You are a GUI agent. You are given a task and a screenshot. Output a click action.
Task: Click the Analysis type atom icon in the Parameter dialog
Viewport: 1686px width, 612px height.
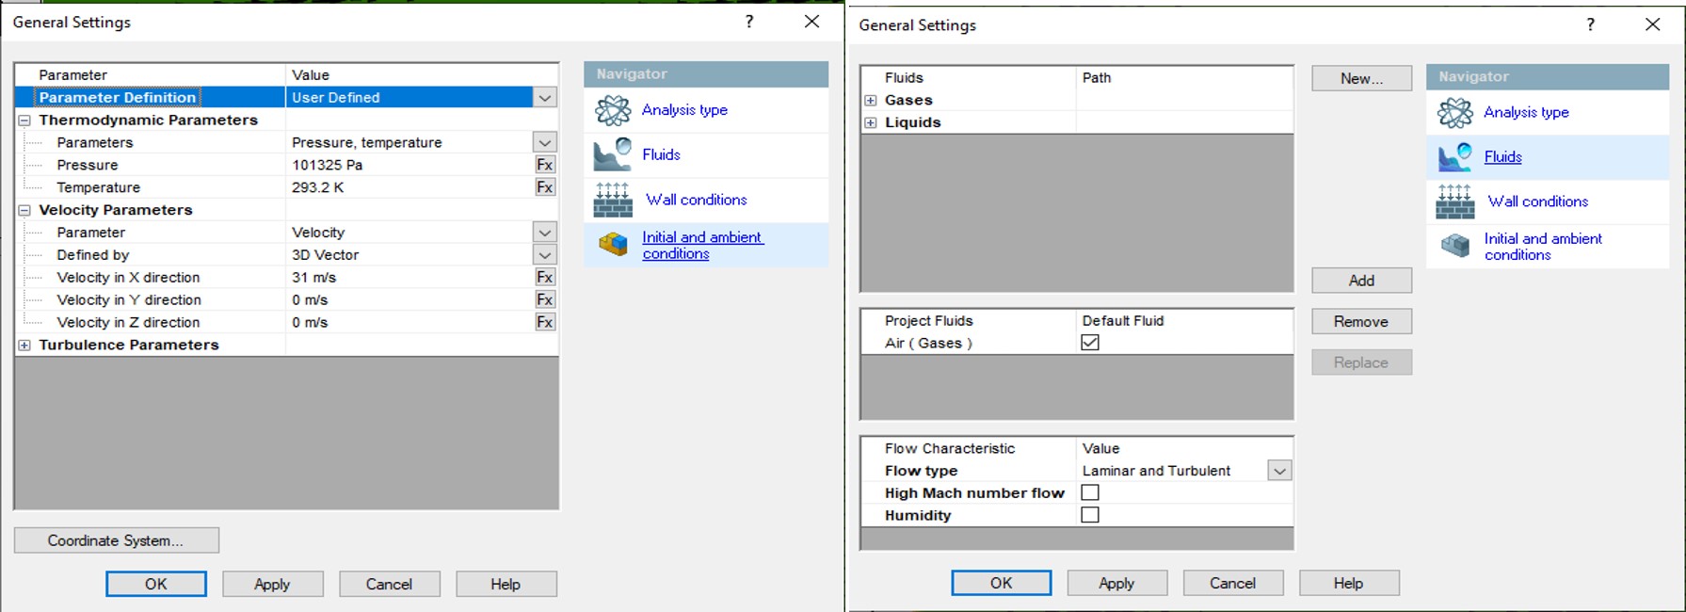pyautogui.click(x=613, y=110)
